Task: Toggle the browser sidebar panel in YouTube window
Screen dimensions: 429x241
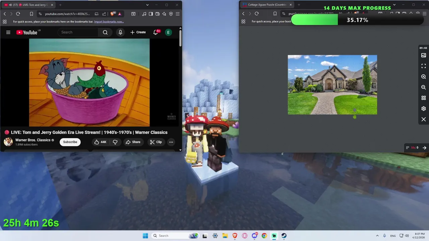Action: 151,14
